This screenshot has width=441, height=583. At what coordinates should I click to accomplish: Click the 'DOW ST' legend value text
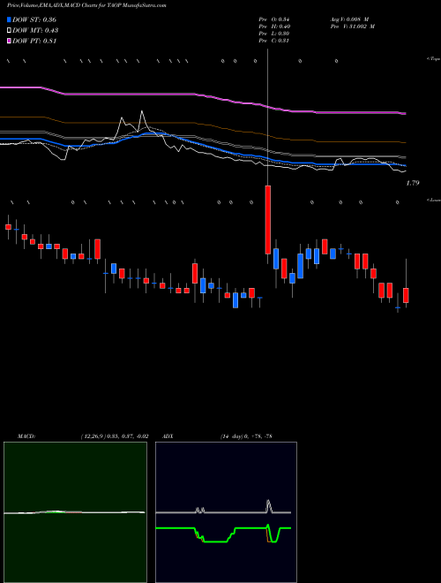coord(34,19)
